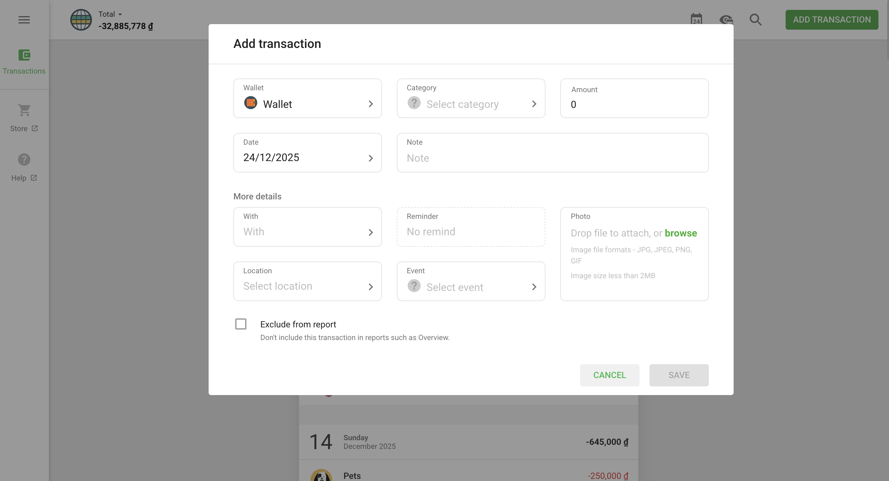Click the ADD TRANSACTION button
This screenshot has width=889, height=481.
pos(831,20)
